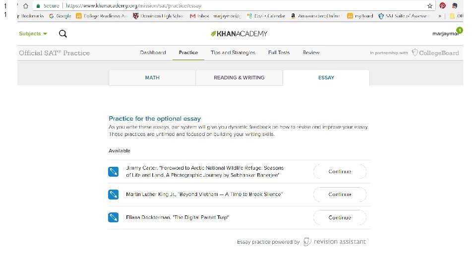
Task: Open The Digital Parent Trap essay title
Action: [x=178, y=217]
